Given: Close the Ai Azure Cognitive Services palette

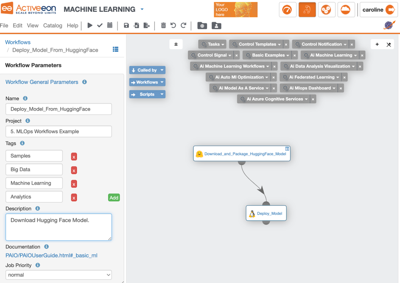Looking at the screenshot, I should click(313, 99).
